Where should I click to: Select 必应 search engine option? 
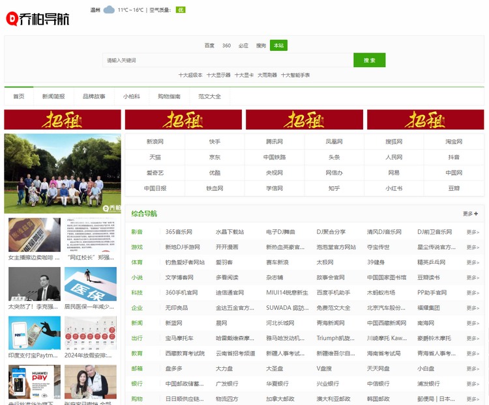coord(243,46)
